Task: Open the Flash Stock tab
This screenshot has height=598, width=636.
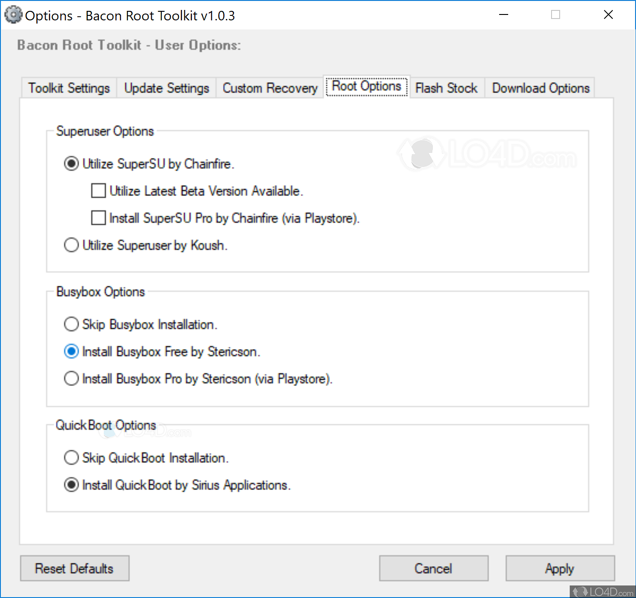Action: 446,88
